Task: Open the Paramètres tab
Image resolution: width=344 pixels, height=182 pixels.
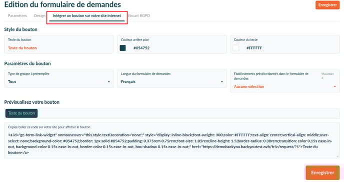Action: pyautogui.click(x=17, y=16)
